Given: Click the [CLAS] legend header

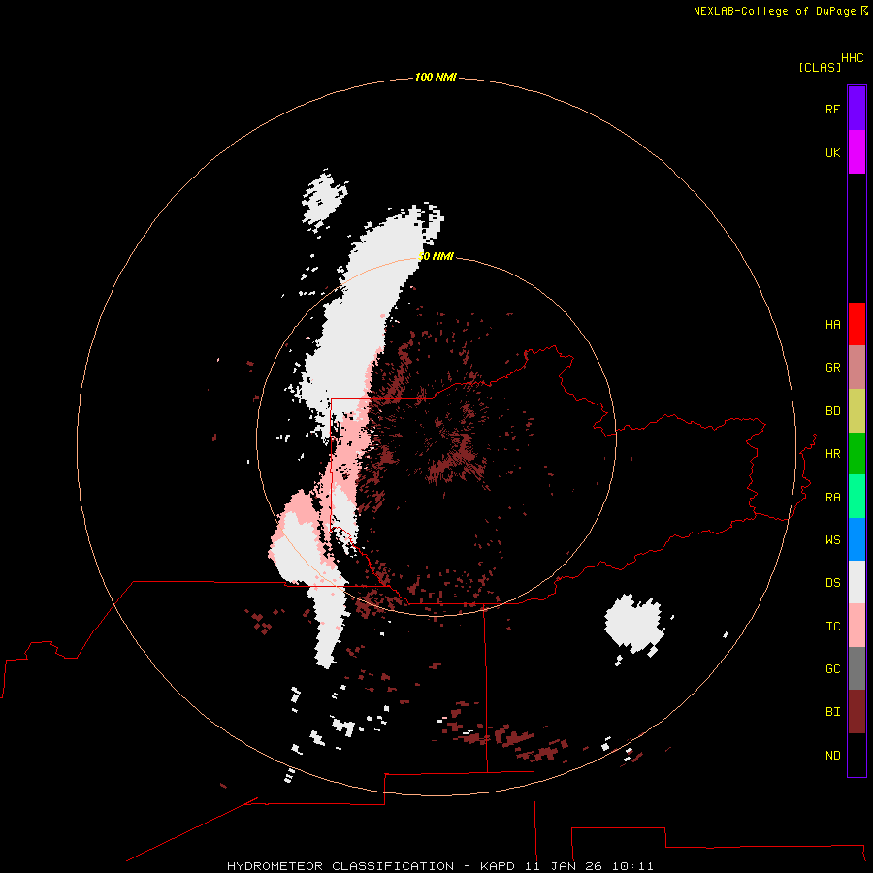Looking at the screenshot, I should (x=820, y=68).
